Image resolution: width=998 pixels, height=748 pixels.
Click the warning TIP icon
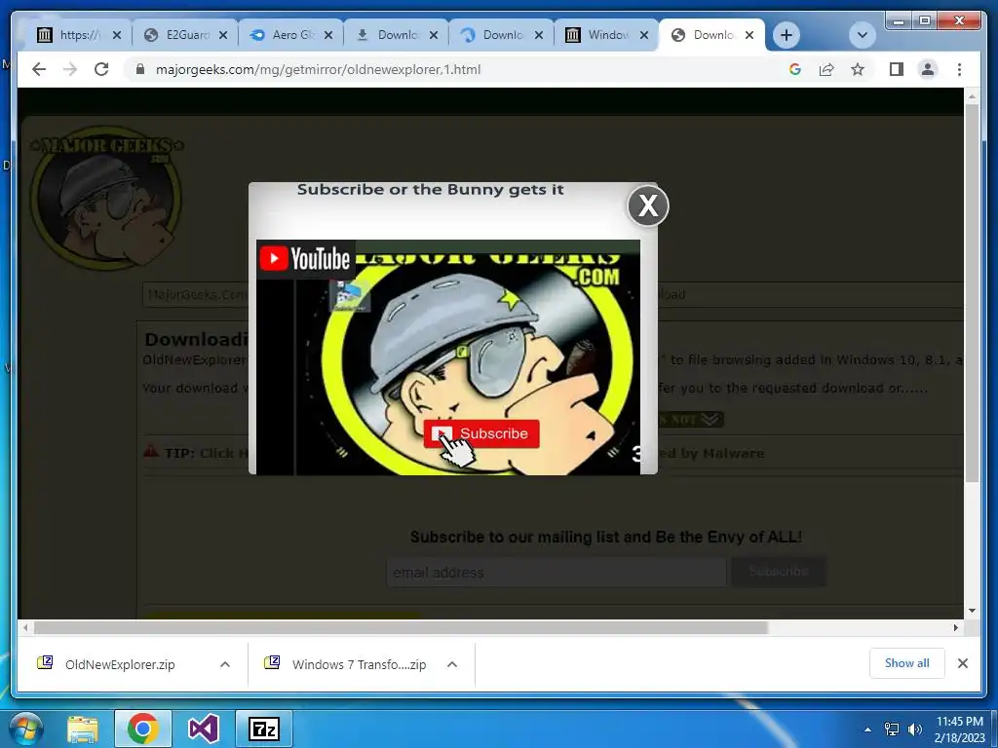click(x=151, y=452)
